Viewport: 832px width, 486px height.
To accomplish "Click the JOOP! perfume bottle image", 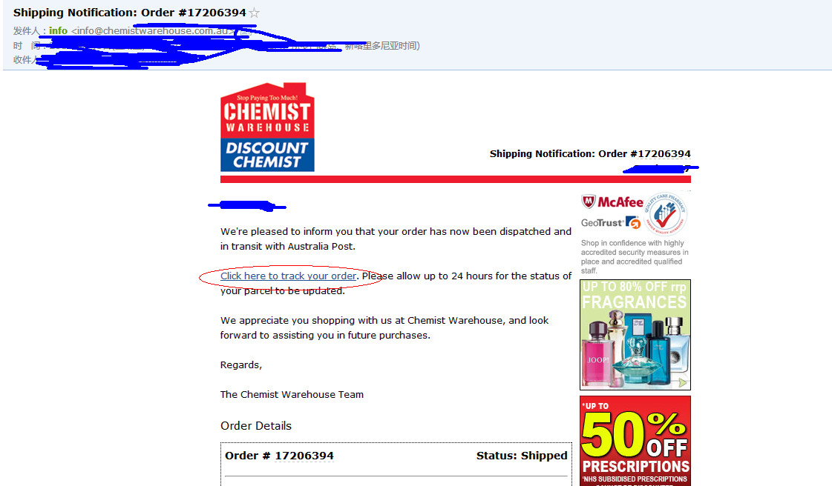I will pos(598,355).
